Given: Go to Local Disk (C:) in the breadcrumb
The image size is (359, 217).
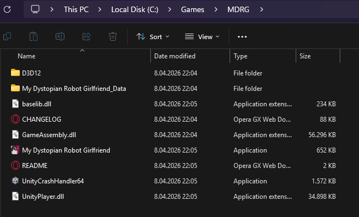Looking at the screenshot, I should click(x=134, y=9).
